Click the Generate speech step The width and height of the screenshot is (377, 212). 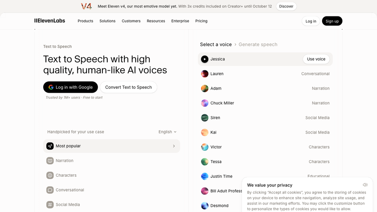[258, 44]
